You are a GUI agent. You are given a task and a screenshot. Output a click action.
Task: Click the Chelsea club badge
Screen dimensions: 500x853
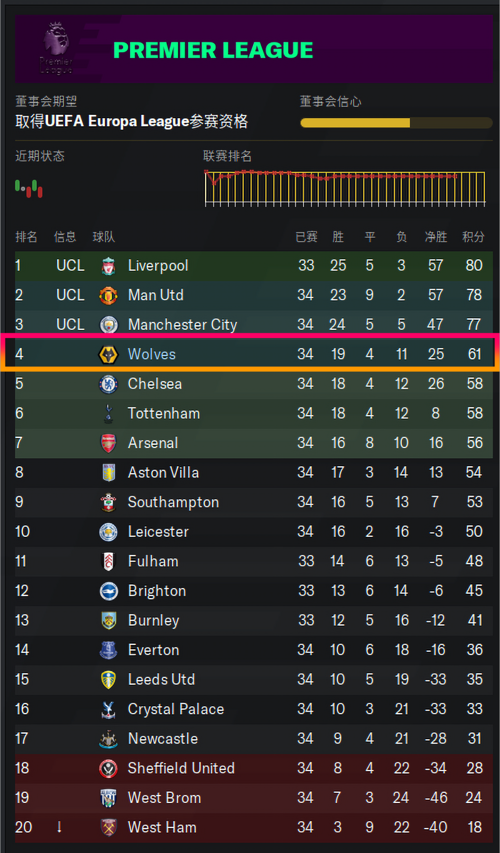tap(109, 384)
